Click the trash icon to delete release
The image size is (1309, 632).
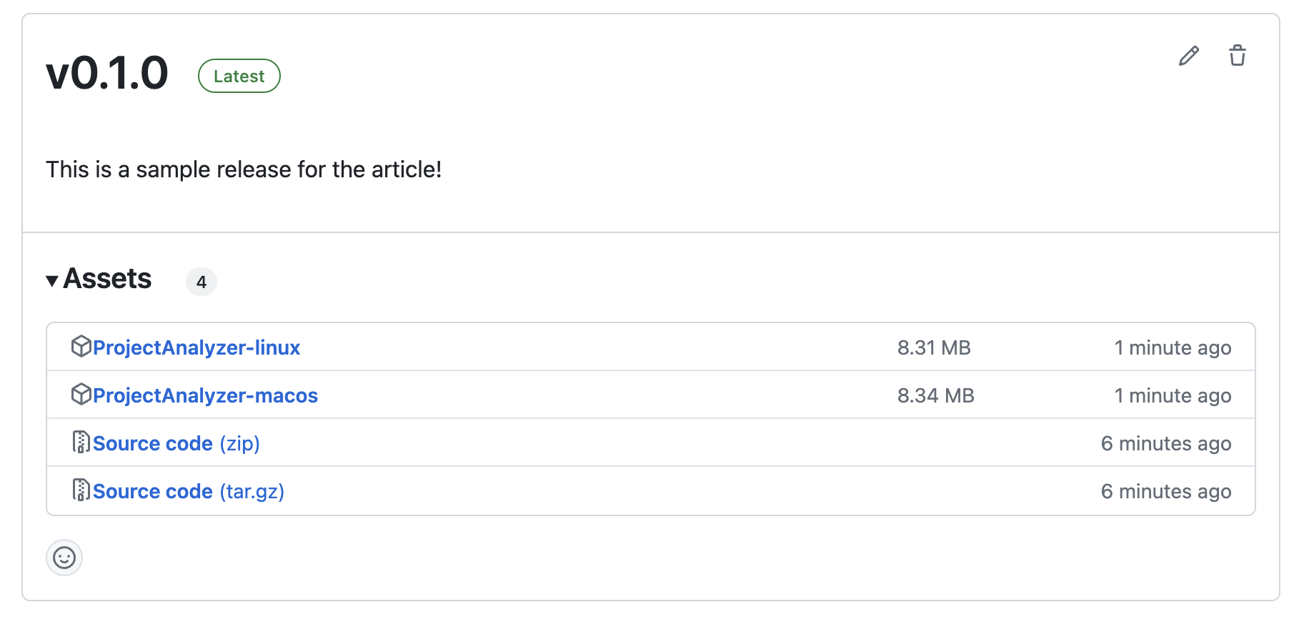(1238, 56)
